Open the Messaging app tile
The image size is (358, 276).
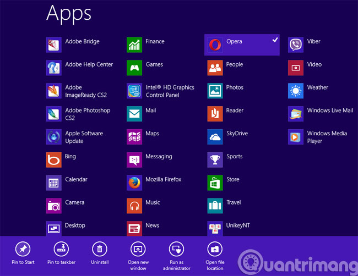(x=134, y=160)
